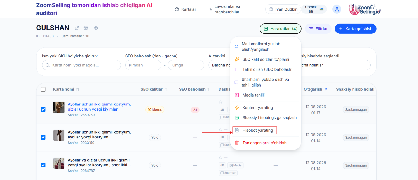Select Kontent yarating menu item
418x180 pixels.
click(266, 108)
